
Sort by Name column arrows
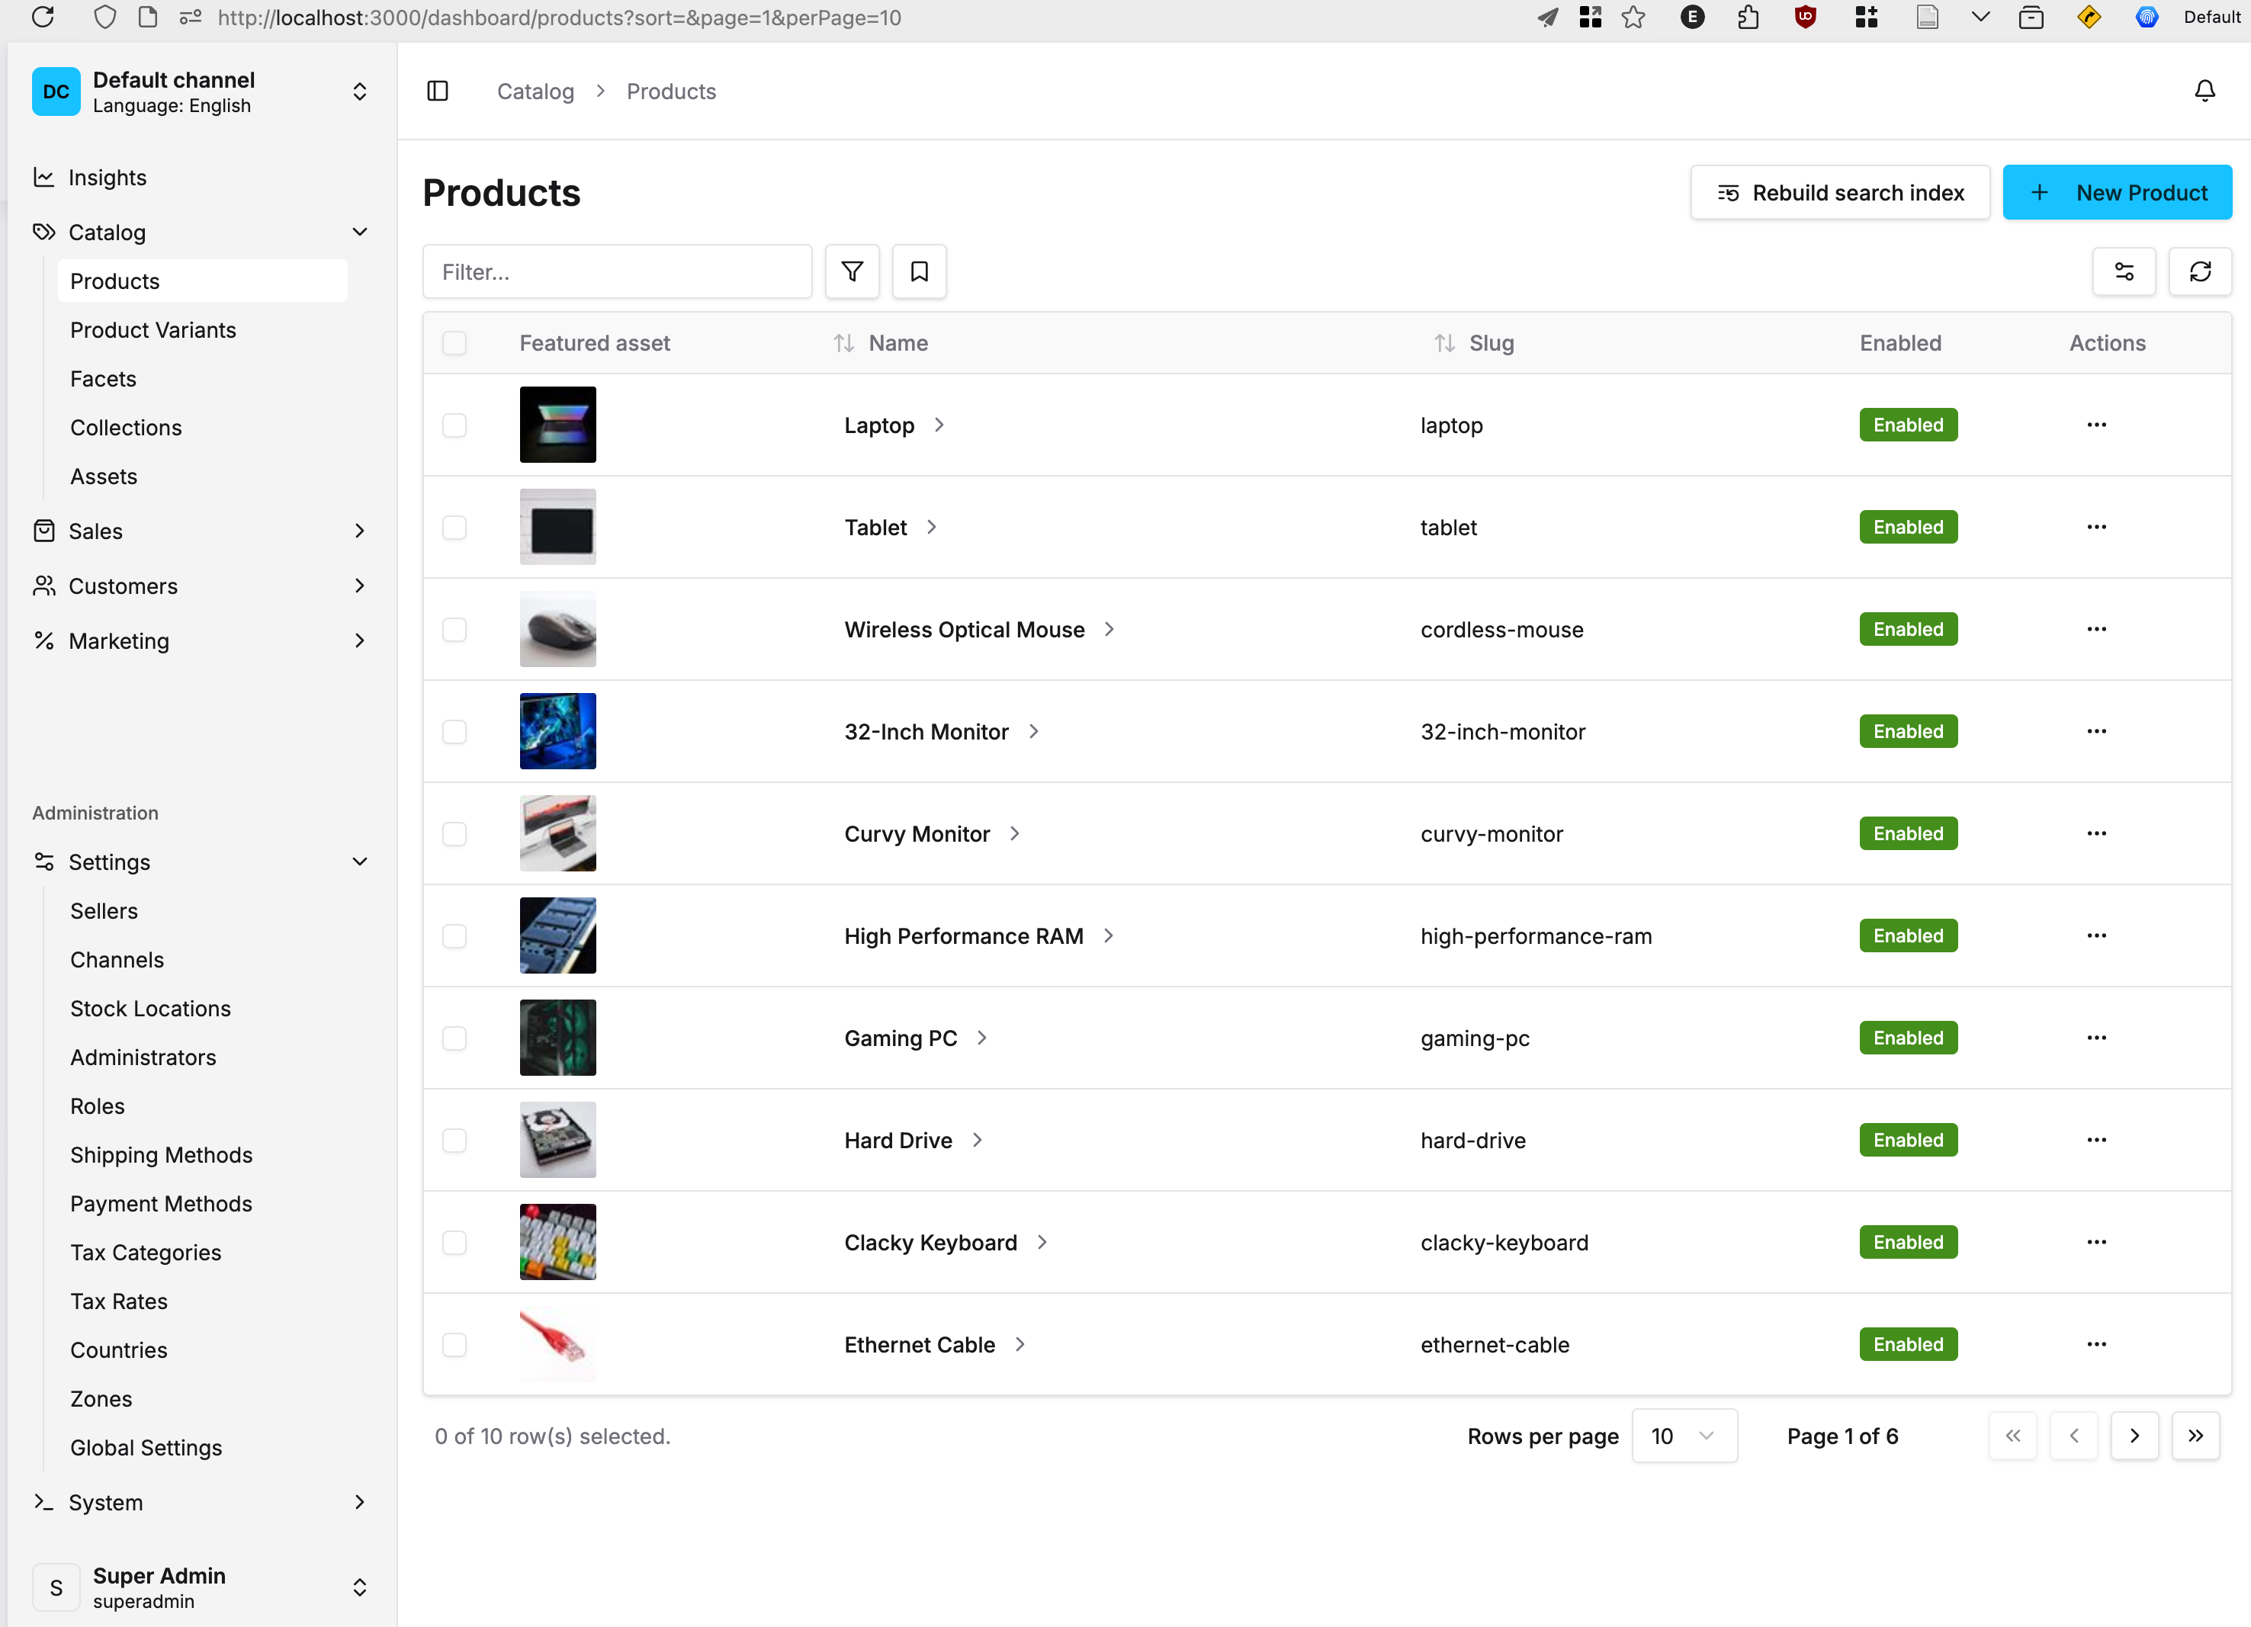(x=845, y=343)
